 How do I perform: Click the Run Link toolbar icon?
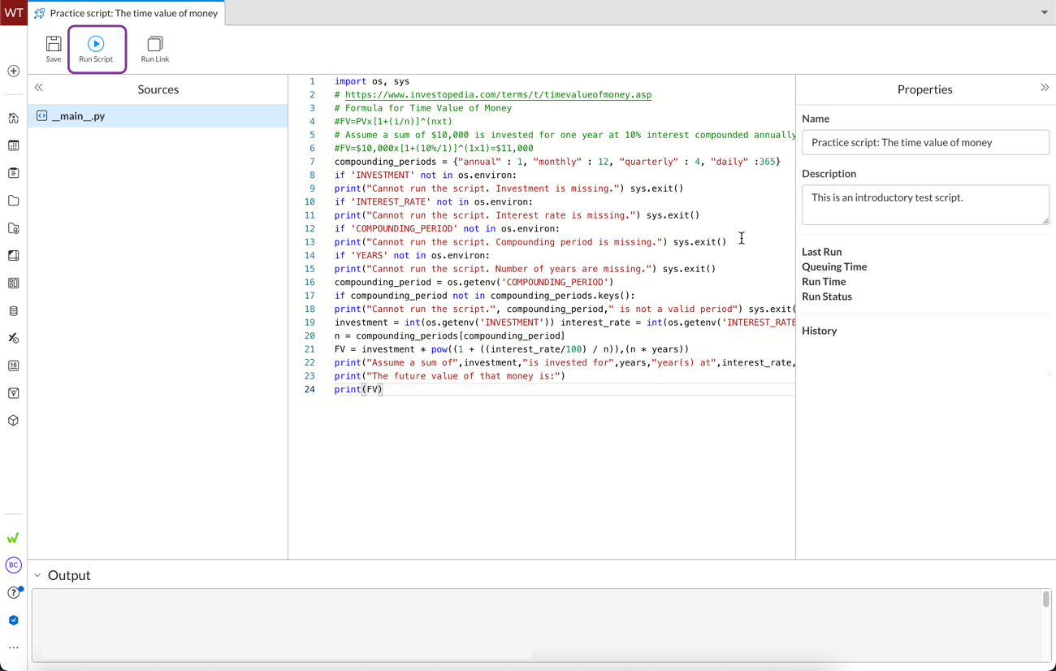pos(154,49)
